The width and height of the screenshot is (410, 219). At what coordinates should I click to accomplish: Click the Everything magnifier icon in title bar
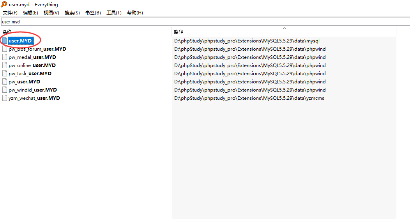(x=4, y=4)
